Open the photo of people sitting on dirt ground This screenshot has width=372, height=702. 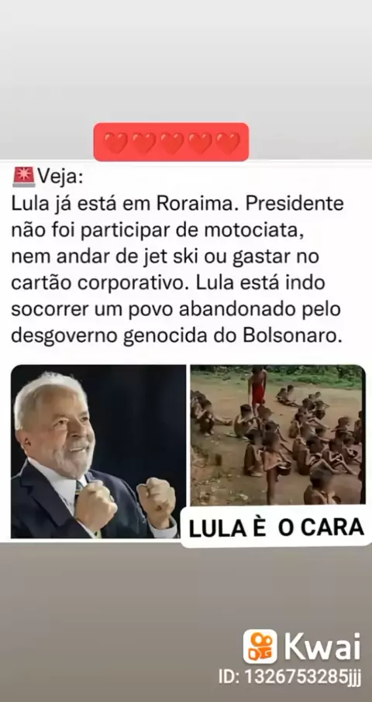click(x=278, y=435)
